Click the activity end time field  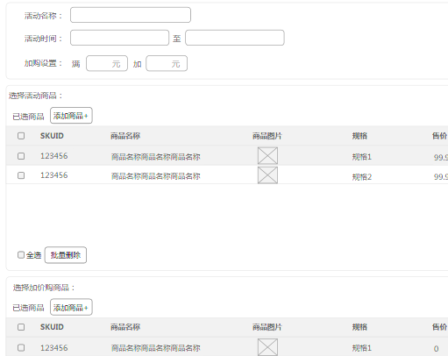235,38
